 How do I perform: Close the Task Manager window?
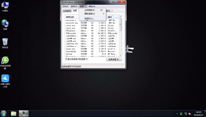click(x=122, y=2)
